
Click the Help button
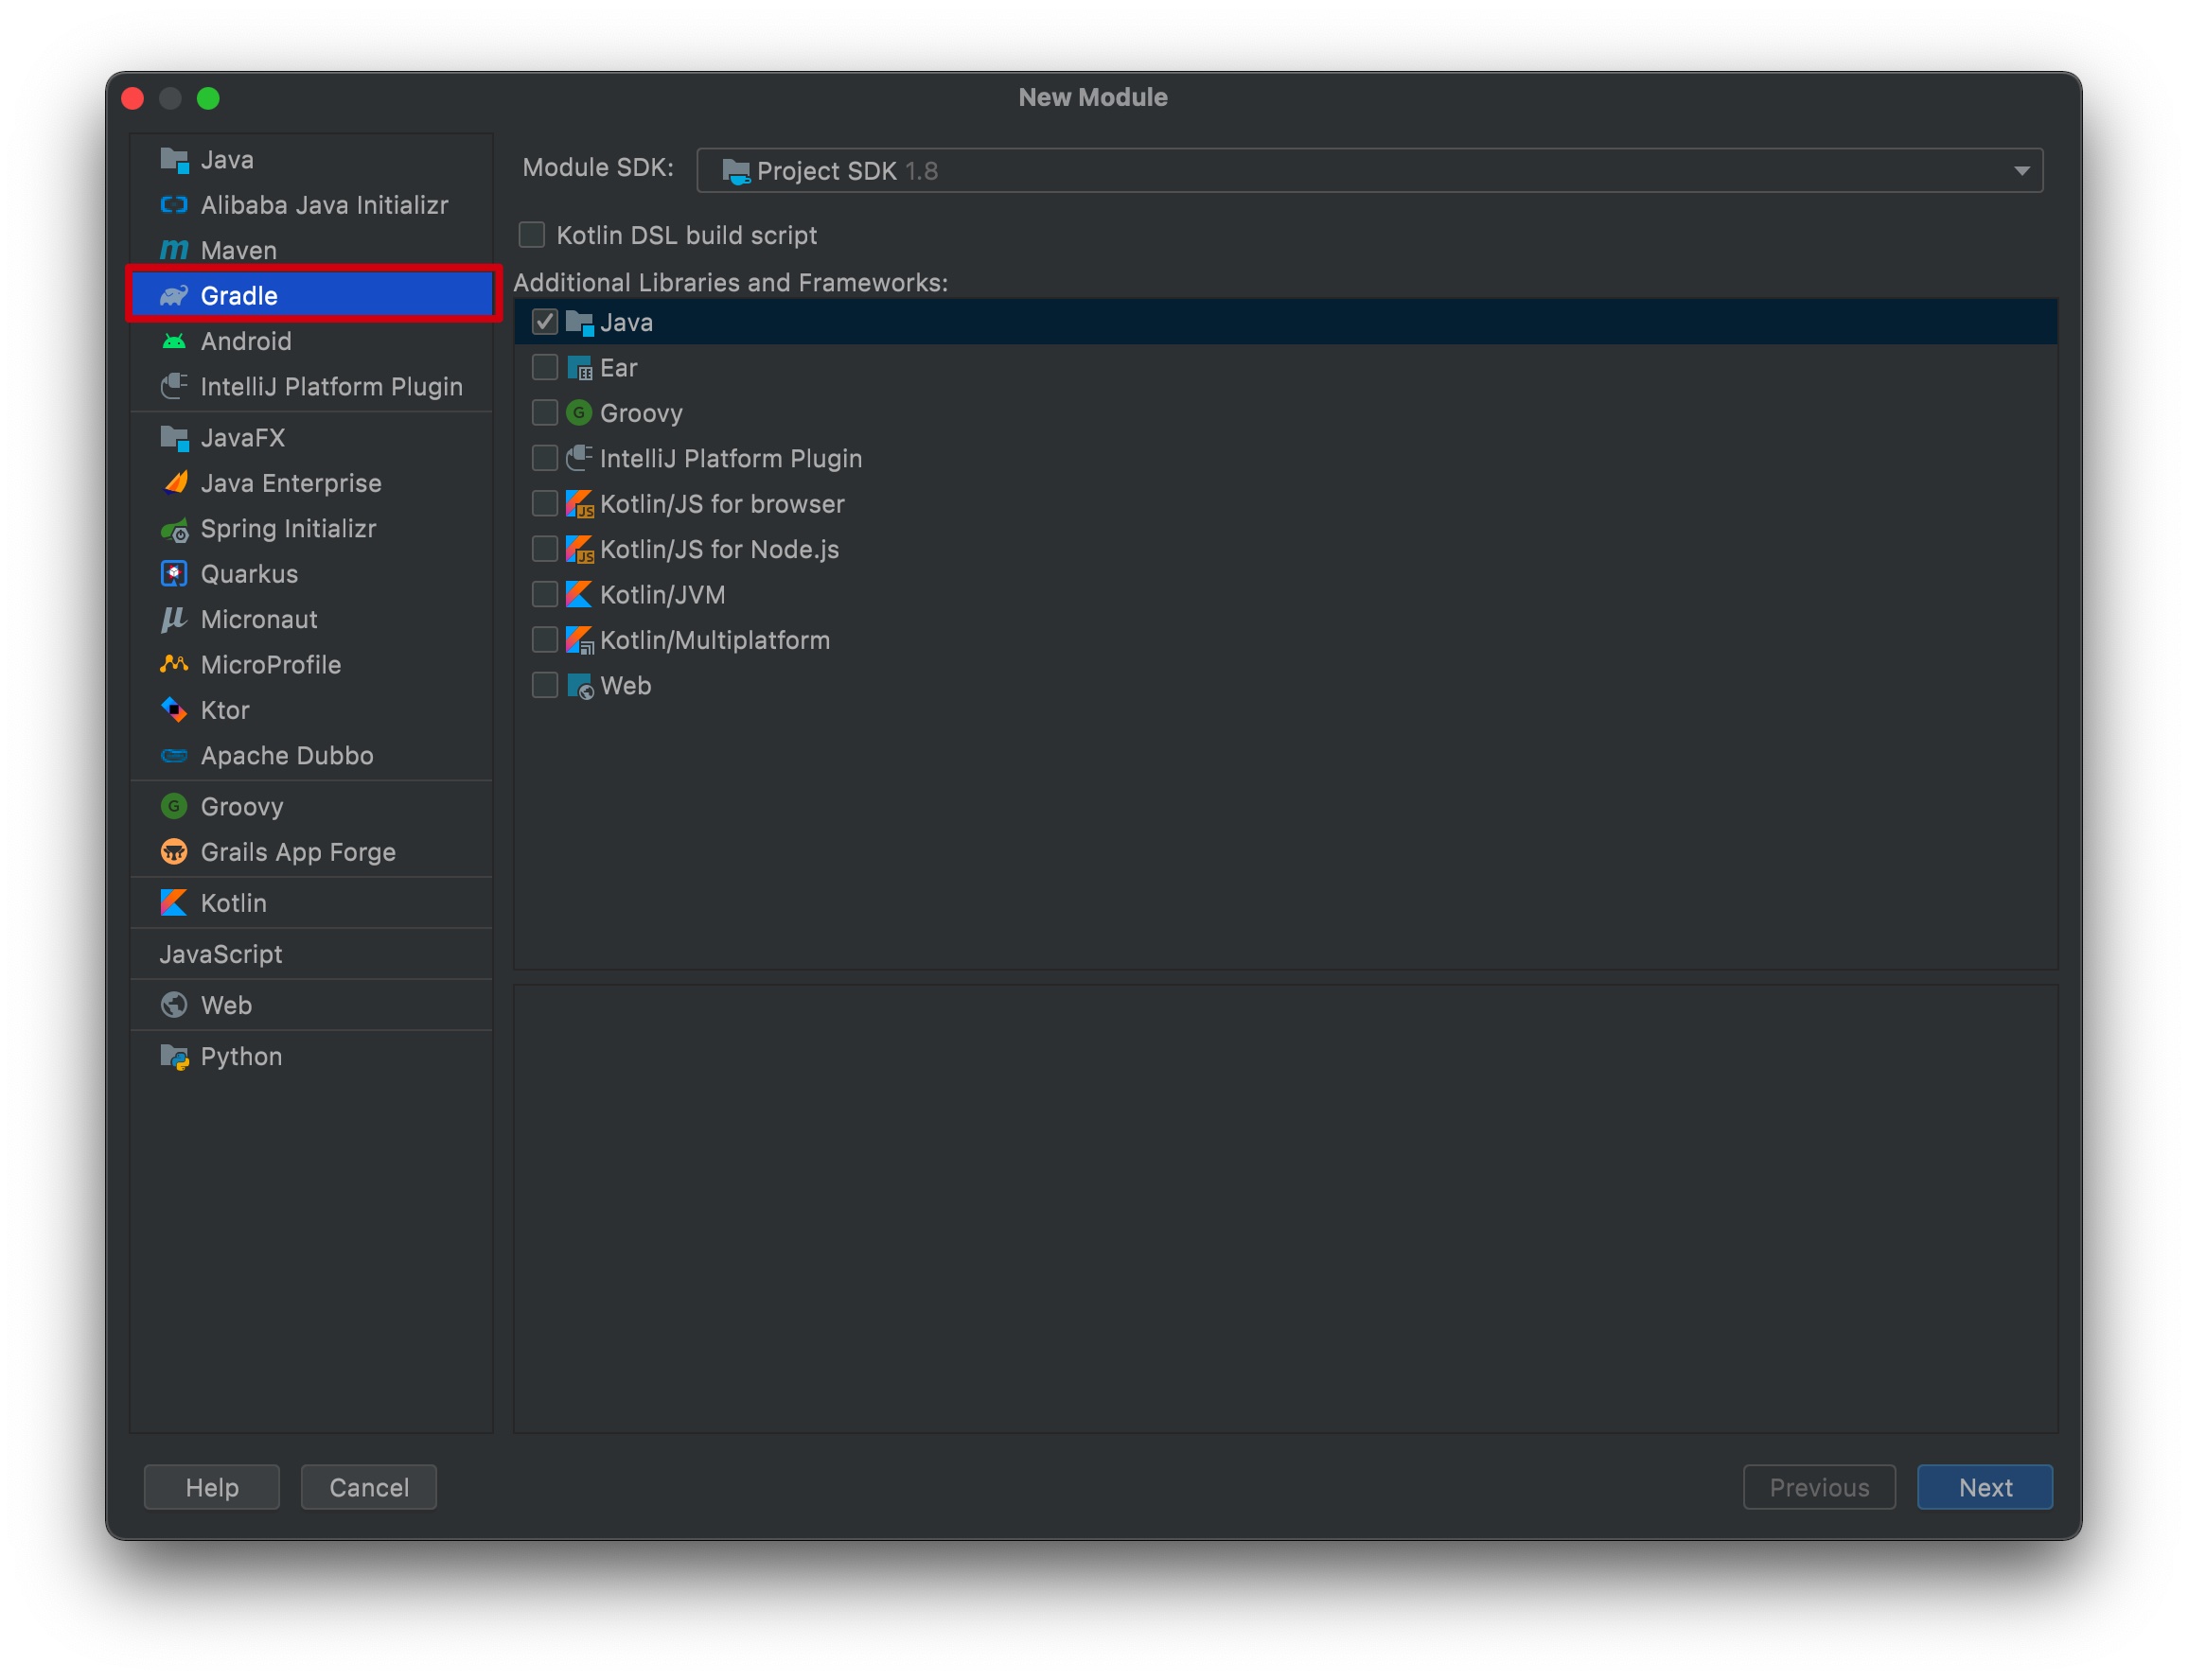coord(212,1487)
